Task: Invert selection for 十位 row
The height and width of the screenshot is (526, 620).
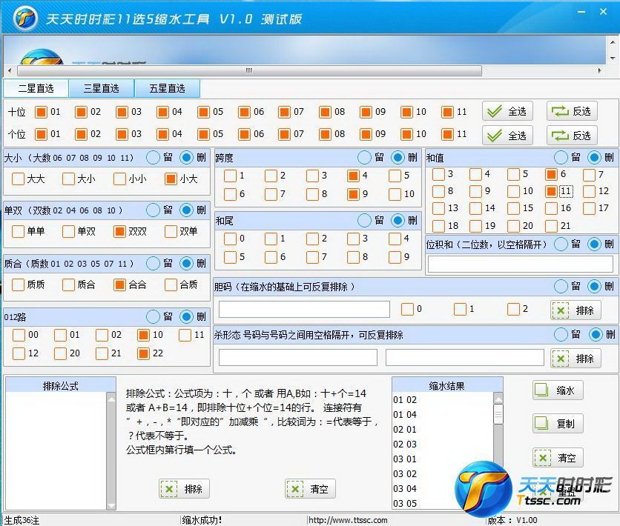Action: coord(572,111)
